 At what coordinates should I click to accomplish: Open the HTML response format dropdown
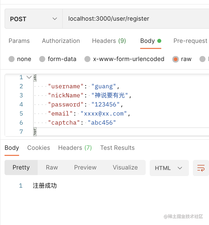(x=169, y=168)
